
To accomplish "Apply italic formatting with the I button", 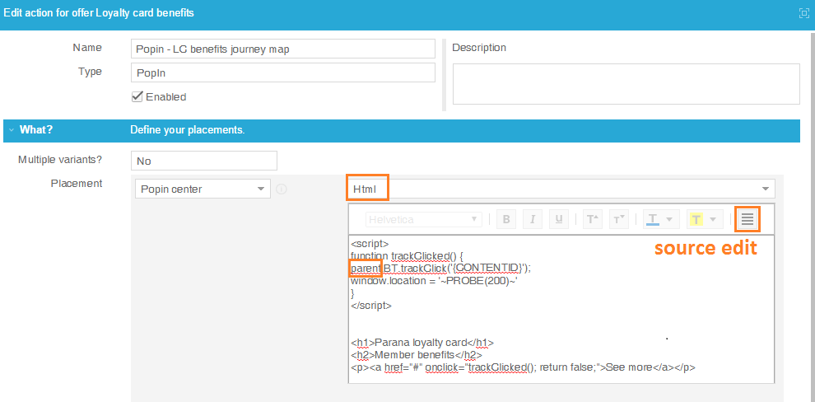I will coord(533,219).
